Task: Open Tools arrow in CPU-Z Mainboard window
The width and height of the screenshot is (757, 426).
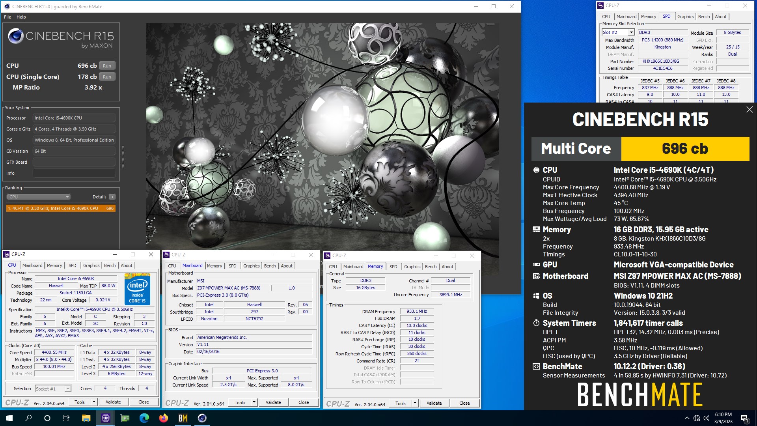Action: pos(254,402)
